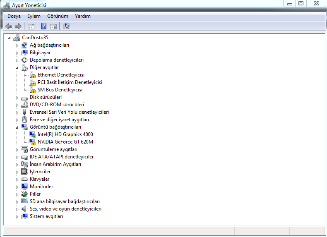Click the USB plug icon for Evrensel Seri Veri Yolu
This screenshot has height=237, width=327.
point(24,112)
